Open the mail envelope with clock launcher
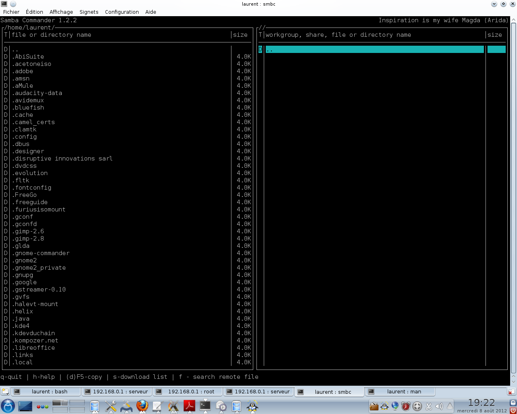This screenshot has width=517, height=414. click(x=221, y=406)
